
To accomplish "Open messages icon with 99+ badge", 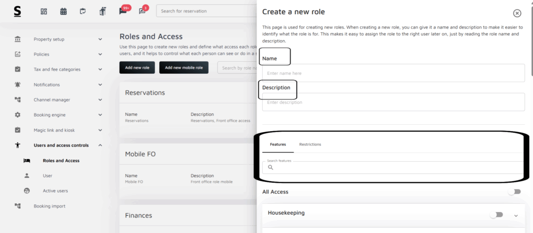I will click(123, 11).
